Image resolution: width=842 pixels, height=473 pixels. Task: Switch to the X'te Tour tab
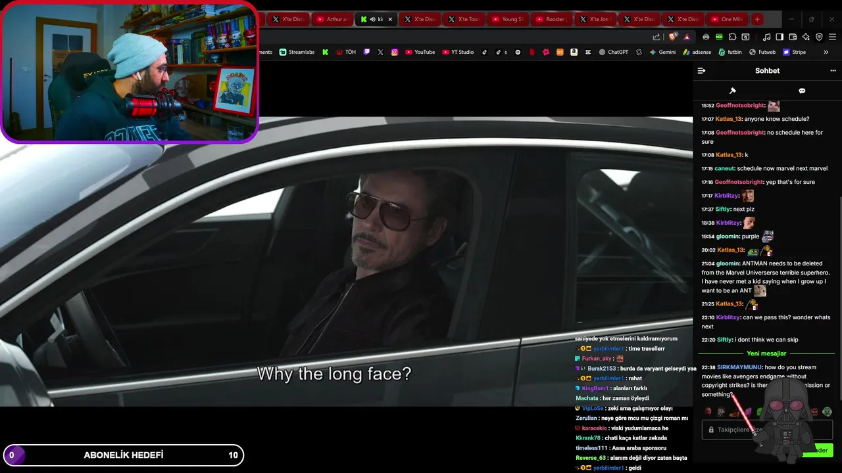464,19
